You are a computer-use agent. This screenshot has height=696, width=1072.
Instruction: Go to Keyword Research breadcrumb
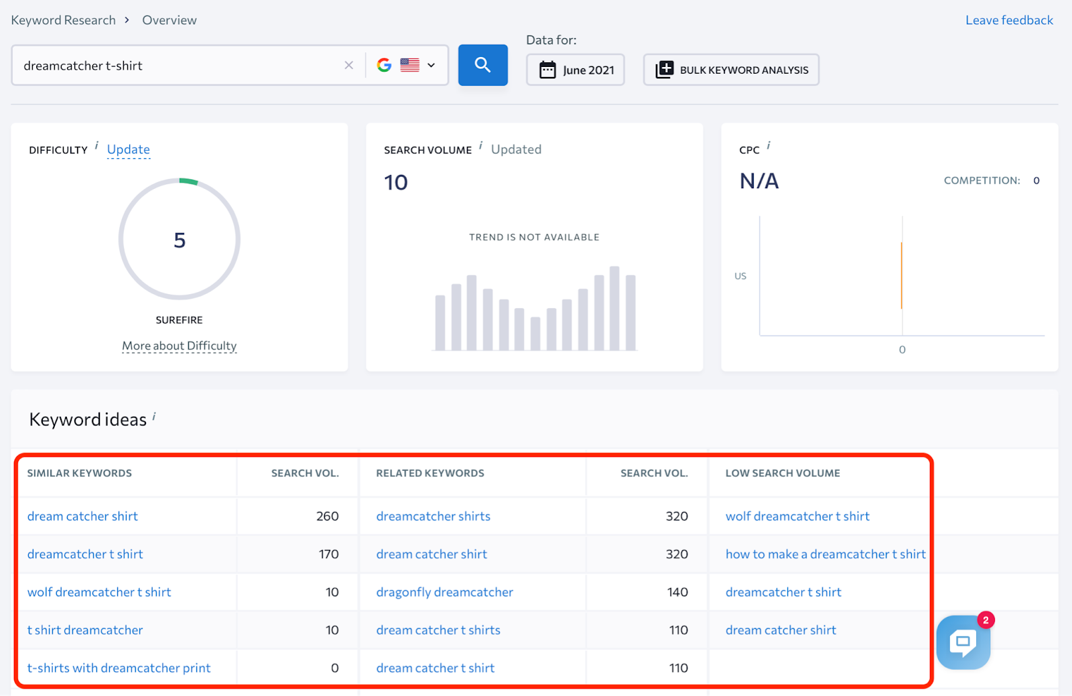[63, 20]
